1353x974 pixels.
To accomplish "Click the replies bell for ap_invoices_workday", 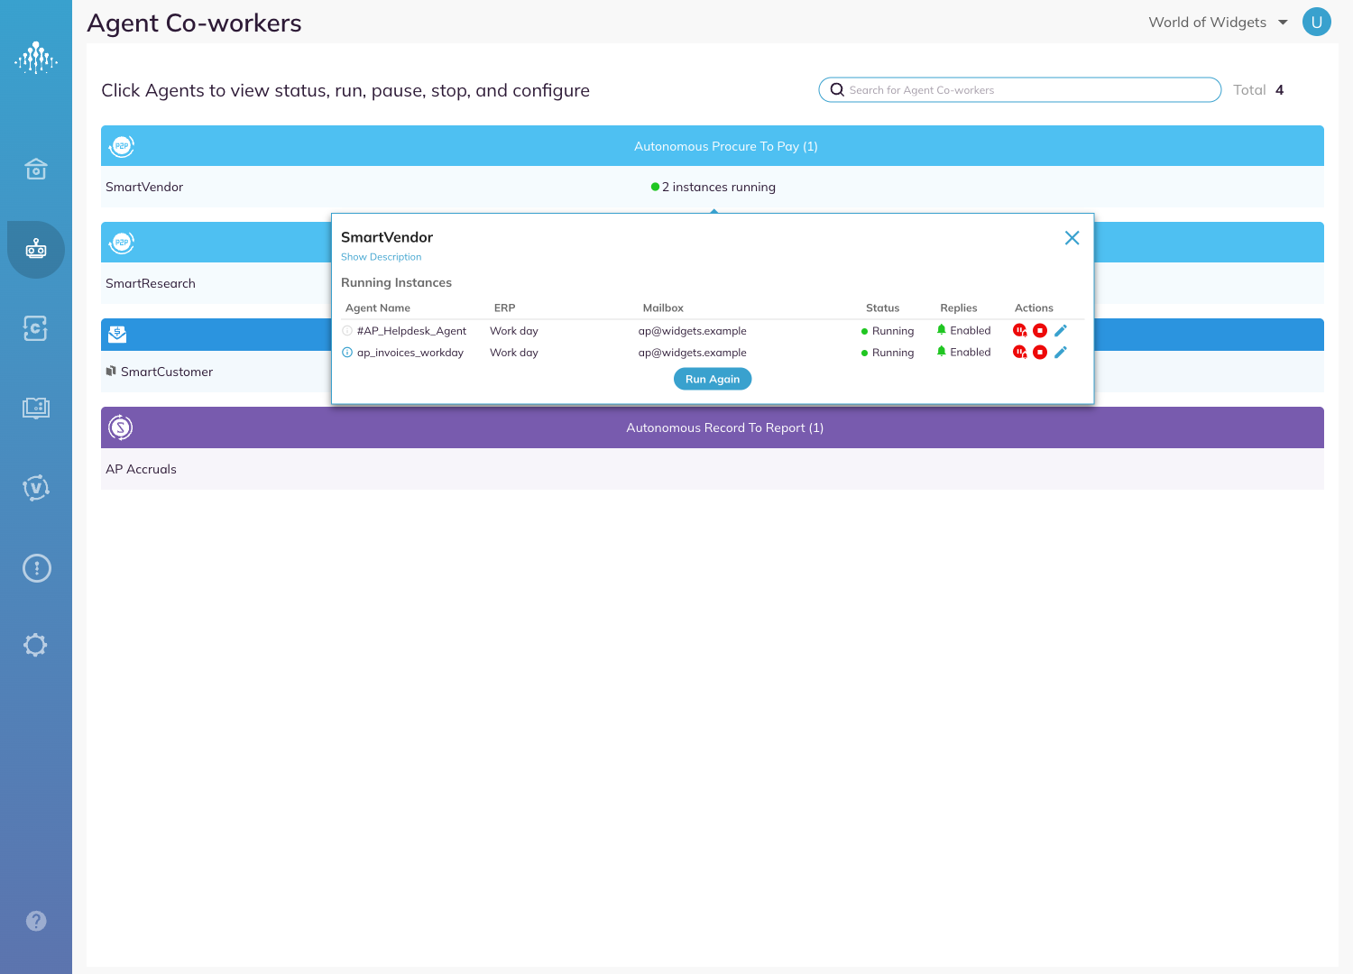I will click(942, 352).
